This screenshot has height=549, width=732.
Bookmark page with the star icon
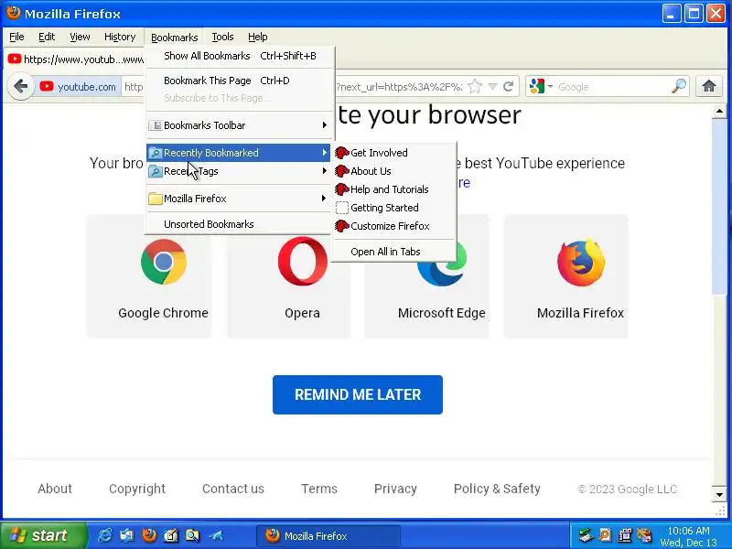pos(475,86)
